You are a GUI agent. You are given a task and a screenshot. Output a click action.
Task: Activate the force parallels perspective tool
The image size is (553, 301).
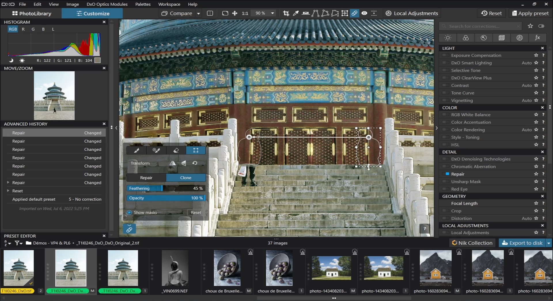coord(315,13)
